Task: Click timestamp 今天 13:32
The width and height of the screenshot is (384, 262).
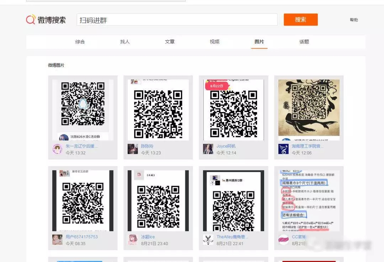Action: click(x=75, y=153)
